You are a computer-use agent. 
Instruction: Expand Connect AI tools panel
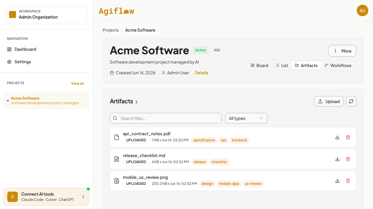coord(47,197)
